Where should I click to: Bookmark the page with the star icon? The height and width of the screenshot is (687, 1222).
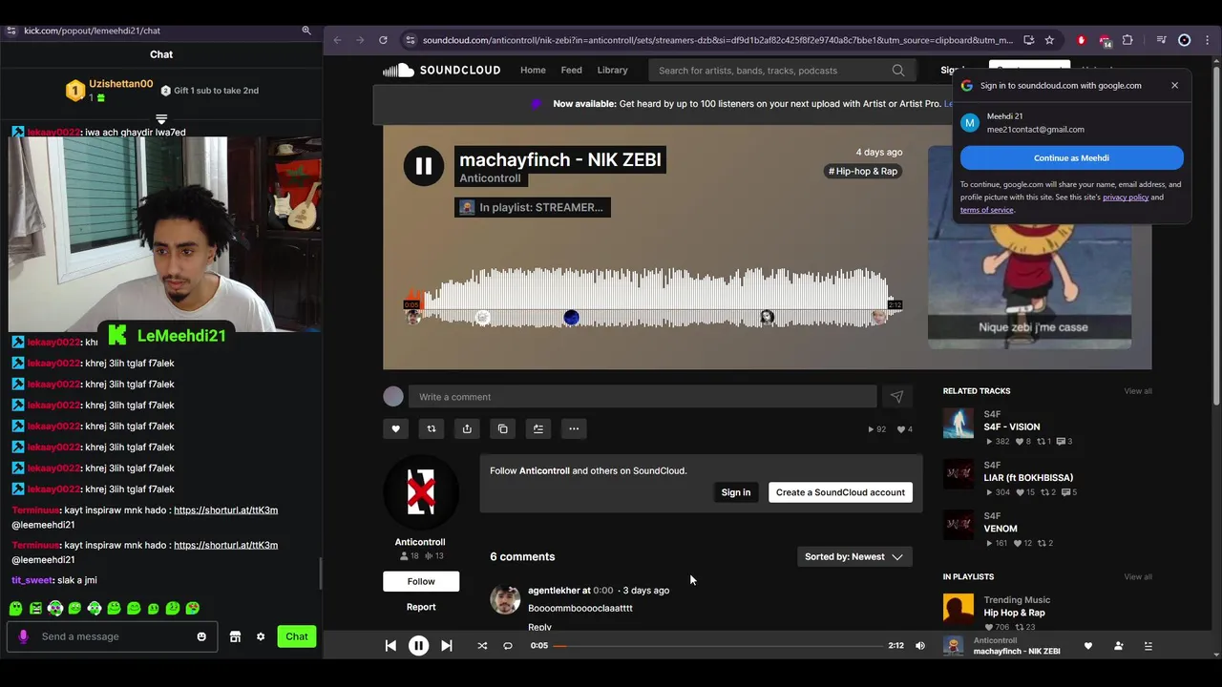click(x=1049, y=40)
